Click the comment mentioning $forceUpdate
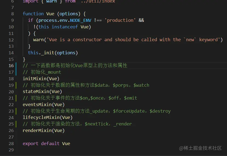227x156 pixels. coord(97,111)
